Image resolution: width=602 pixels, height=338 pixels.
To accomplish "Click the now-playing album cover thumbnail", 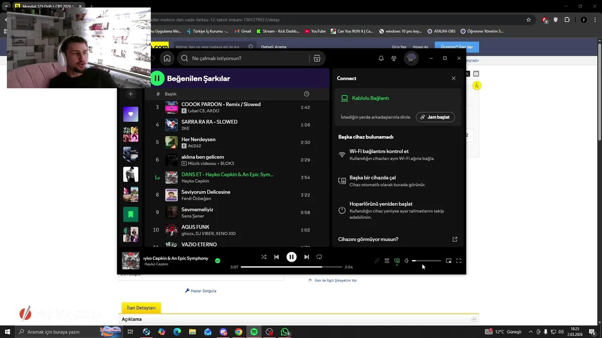I will pyautogui.click(x=131, y=261).
